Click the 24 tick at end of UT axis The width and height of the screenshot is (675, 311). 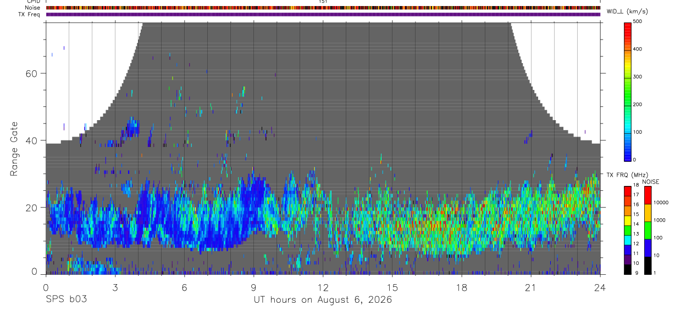(600, 287)
